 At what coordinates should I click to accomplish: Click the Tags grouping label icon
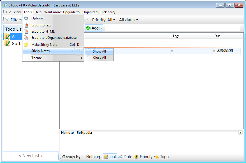pyautogui.click(x=156, y=157)
